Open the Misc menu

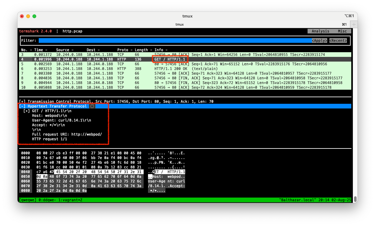pyautogui.click(x=342, y=31)
